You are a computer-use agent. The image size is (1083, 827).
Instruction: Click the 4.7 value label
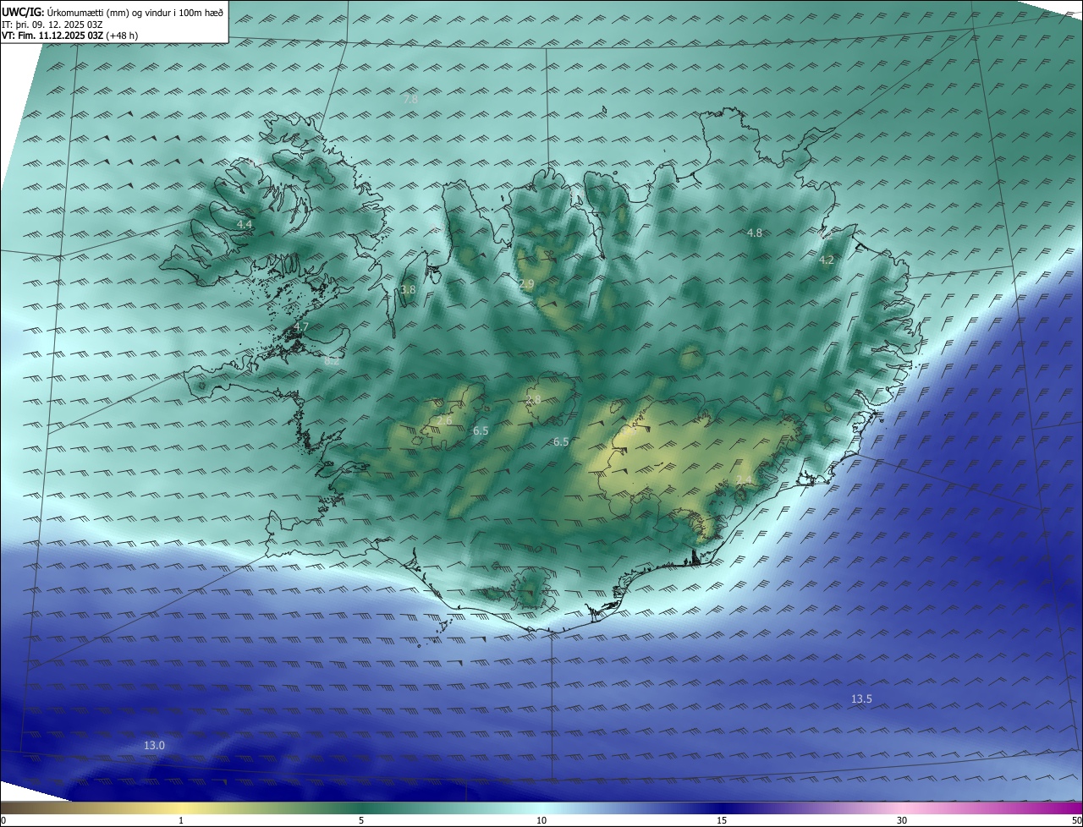(301, 326)
